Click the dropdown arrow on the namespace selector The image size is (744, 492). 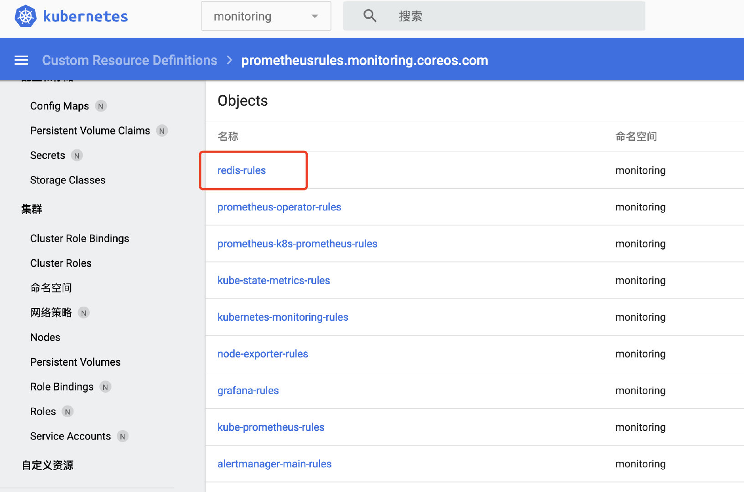315,16
